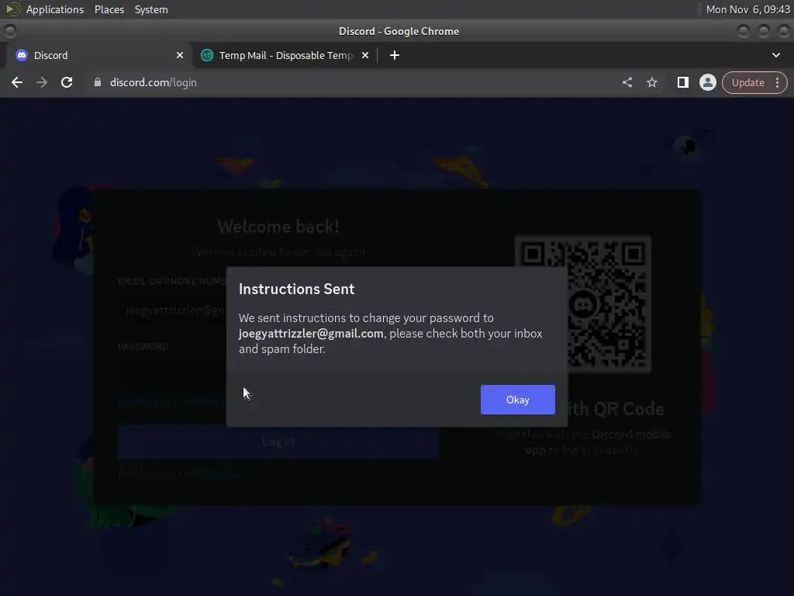Close the Discord tab

coord(180,55)
